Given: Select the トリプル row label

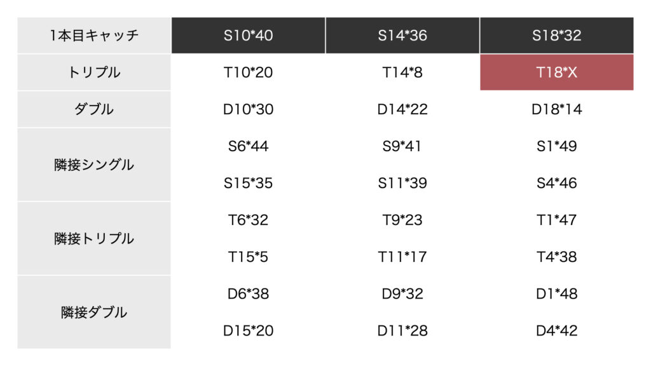Looking at the screenshot, I should [94, 72].
